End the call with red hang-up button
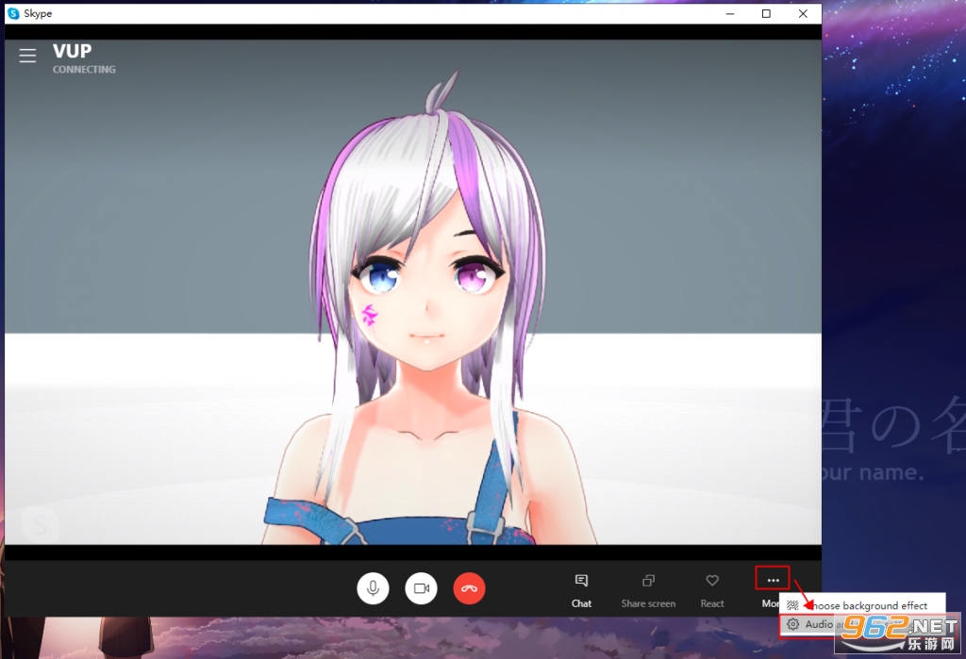This screenshot has height=659, width=966. coord(470,588)
